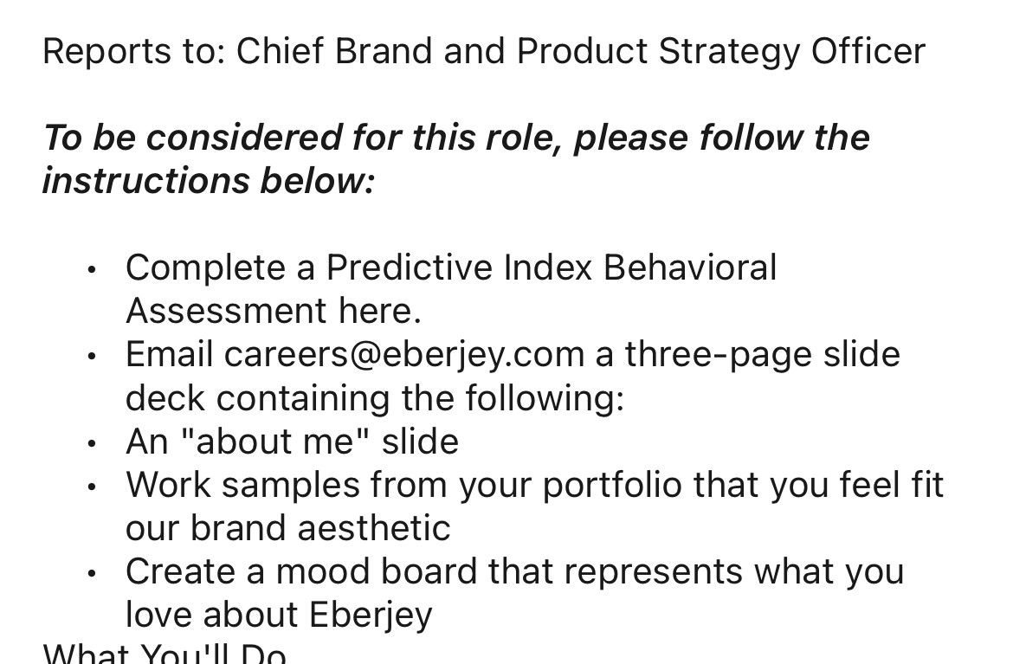Click the bullet before "Complete a Predictive Index"
The image size is (1013, 664).
click(x=93, y=269)
